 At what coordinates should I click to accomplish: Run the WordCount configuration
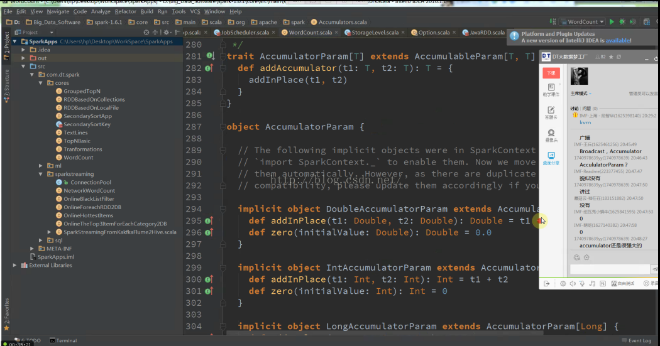(x=612, y=22)
